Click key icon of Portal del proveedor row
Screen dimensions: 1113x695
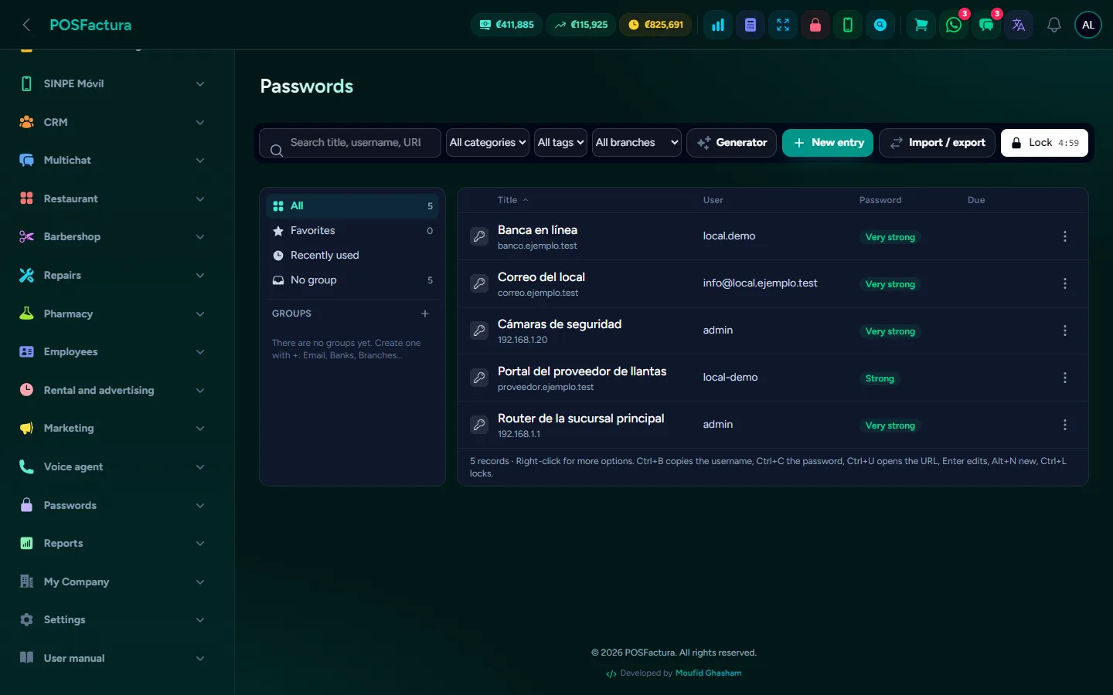click(479, 378)
